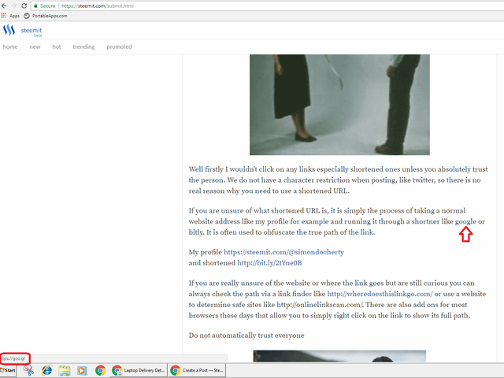Screen dimensions: 504x378
Task: Click the pinned Chrome taskbar icon
Action: click(x=100, y=371)
